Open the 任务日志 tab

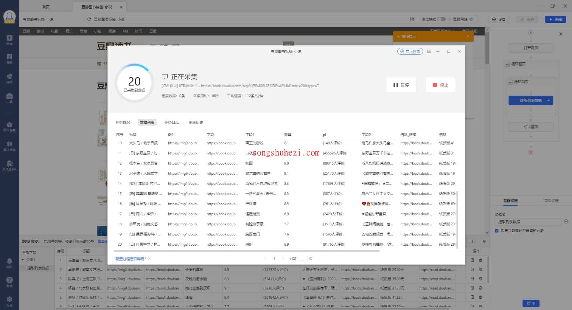(172, 122)
